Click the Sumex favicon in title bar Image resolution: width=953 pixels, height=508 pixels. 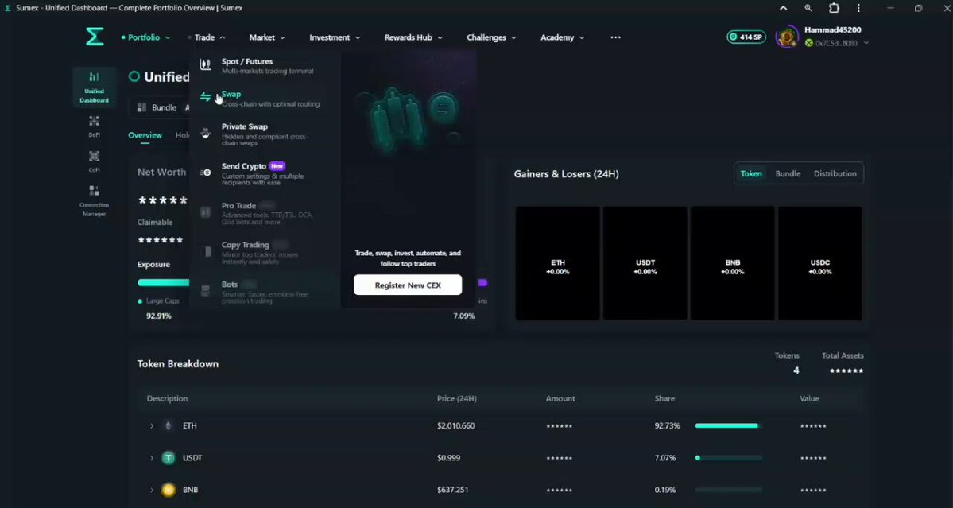coord(8,8)
